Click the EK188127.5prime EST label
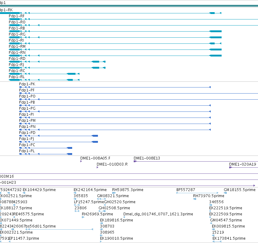 pyautogui.click(x=16, y=208)
